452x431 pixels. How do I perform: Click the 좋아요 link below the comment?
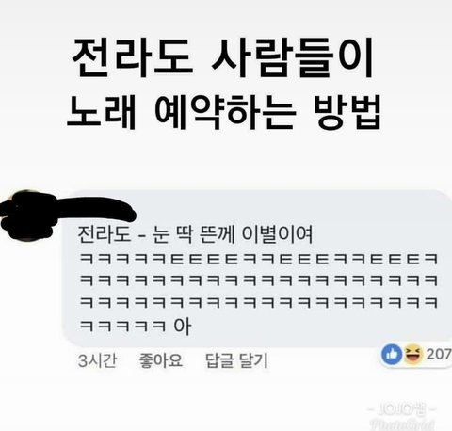160,360
